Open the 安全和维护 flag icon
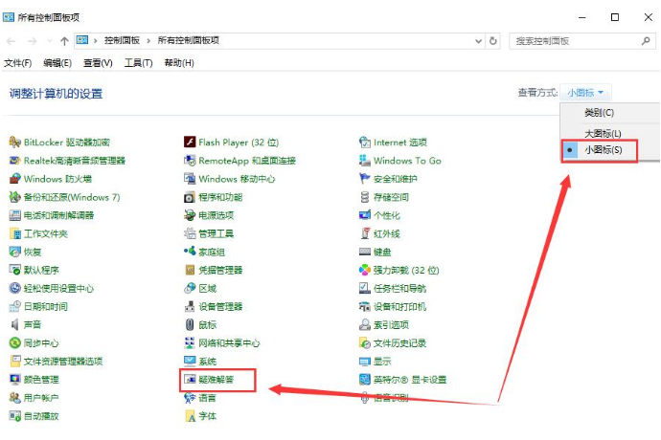 [x=365, y=179]
